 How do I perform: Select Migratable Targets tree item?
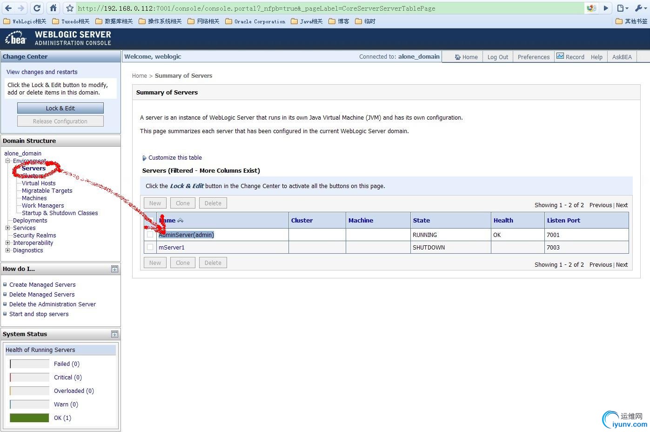point(47,191)
